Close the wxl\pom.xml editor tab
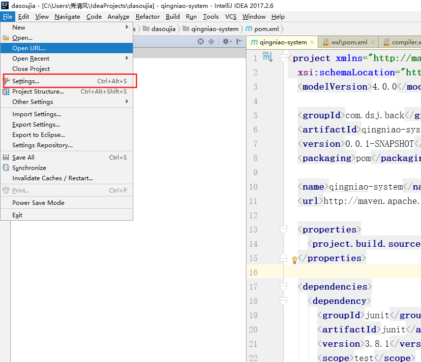 [x=372, y=42]
